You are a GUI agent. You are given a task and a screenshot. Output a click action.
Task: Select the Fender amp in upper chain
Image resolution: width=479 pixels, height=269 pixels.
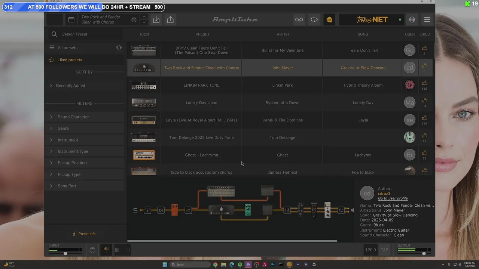221,191
